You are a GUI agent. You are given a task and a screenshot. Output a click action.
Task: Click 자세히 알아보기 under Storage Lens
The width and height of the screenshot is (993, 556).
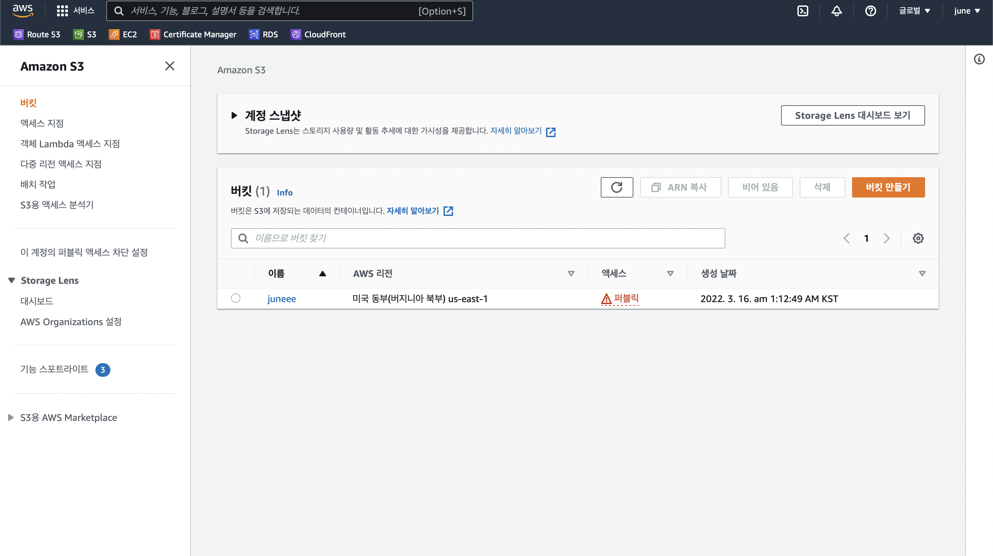tap(516, 131)
